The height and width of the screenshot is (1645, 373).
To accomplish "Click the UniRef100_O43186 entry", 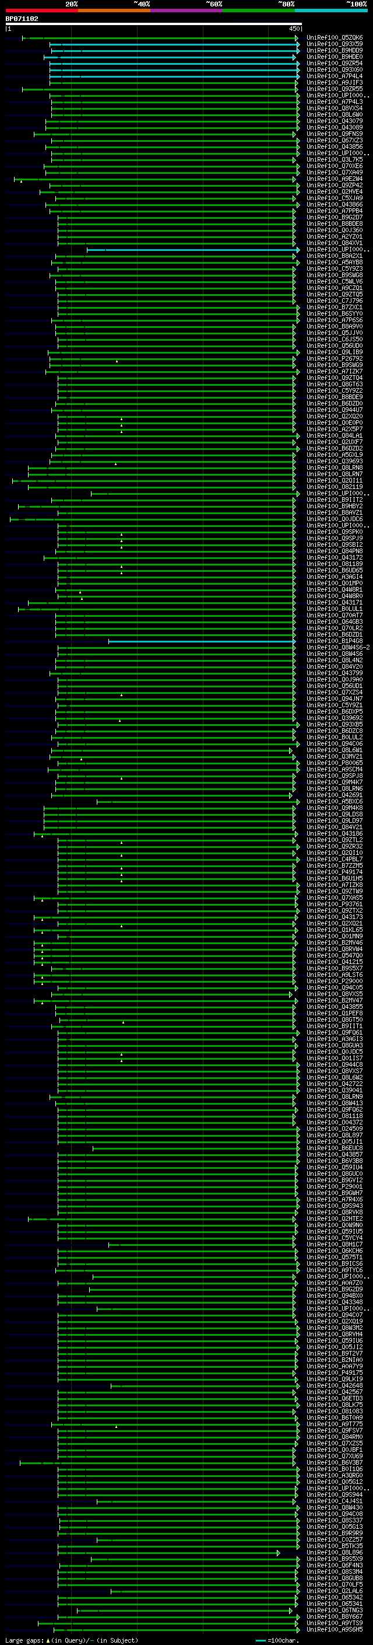I will coord(334,833).
